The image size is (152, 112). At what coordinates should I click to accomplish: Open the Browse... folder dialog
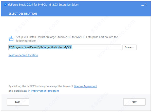pos(129,47)
